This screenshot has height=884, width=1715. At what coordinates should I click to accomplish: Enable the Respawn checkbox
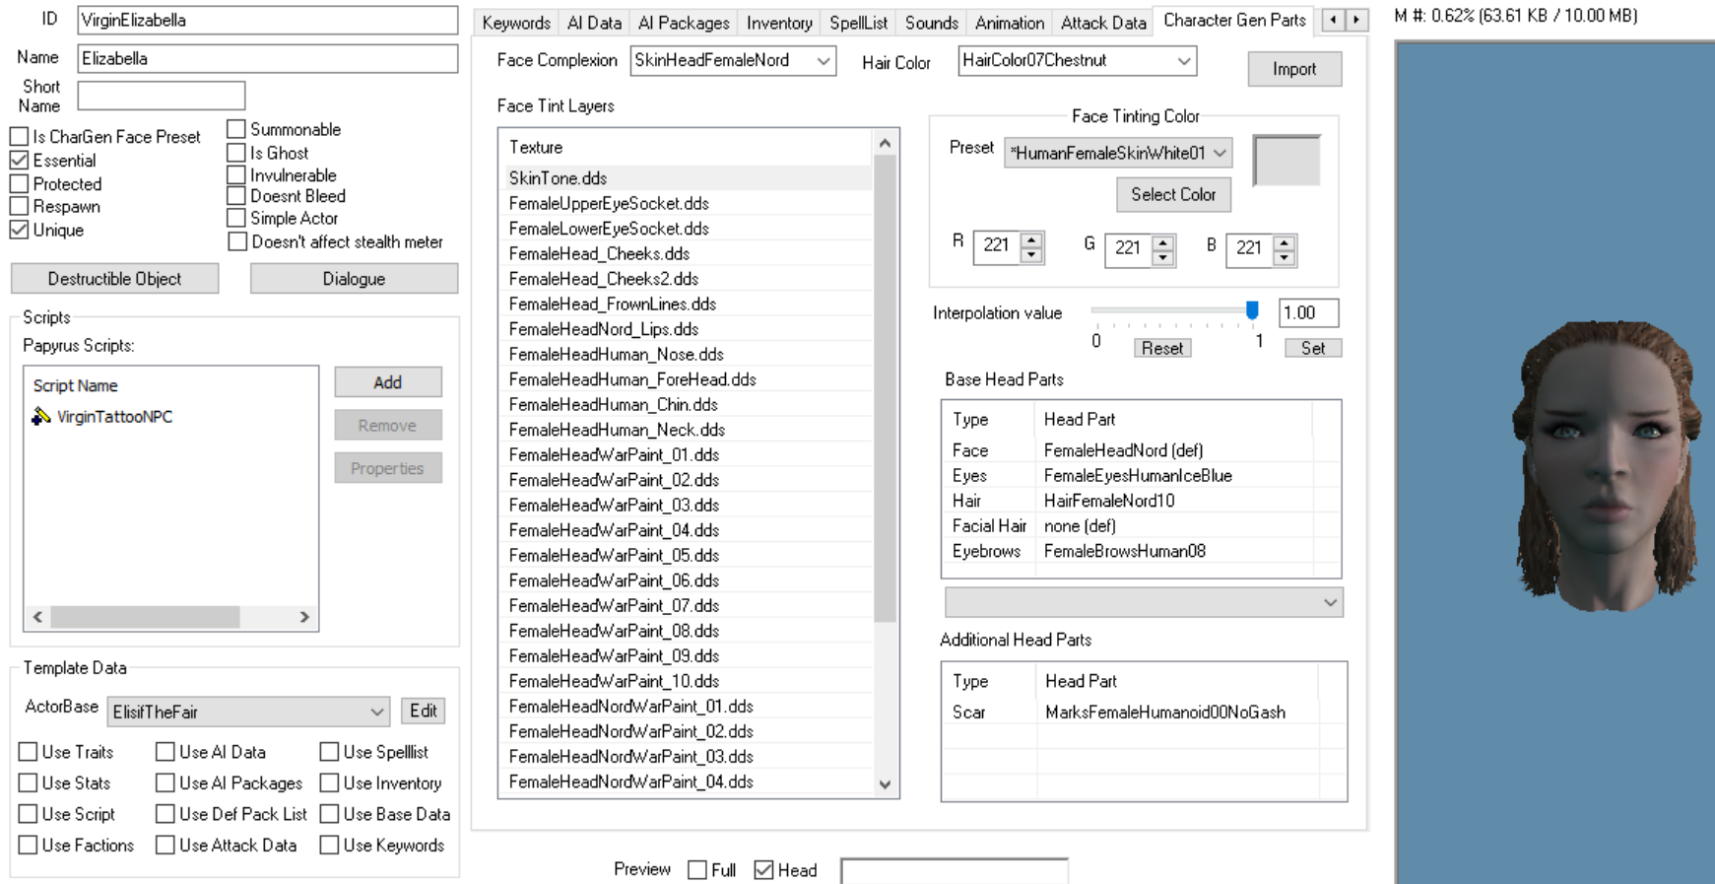coord(19,206)
